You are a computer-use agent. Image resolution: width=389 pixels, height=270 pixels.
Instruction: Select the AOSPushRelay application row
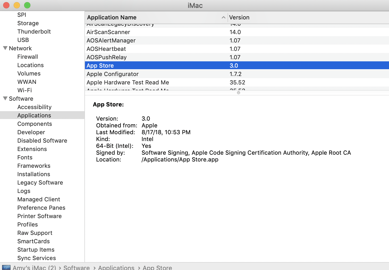[x=237, y=57]
